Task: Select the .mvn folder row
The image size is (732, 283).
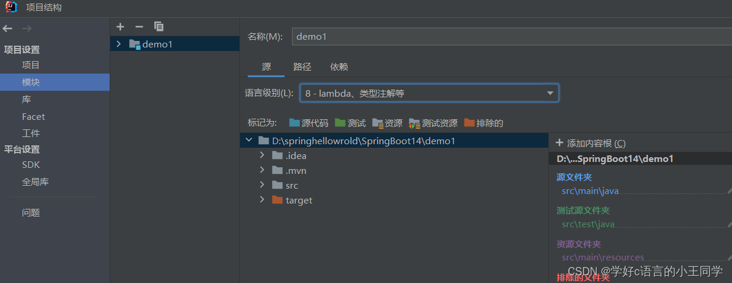Action: point(394,170)
